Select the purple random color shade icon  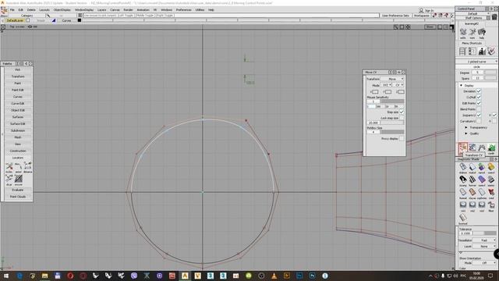[482, 180]
